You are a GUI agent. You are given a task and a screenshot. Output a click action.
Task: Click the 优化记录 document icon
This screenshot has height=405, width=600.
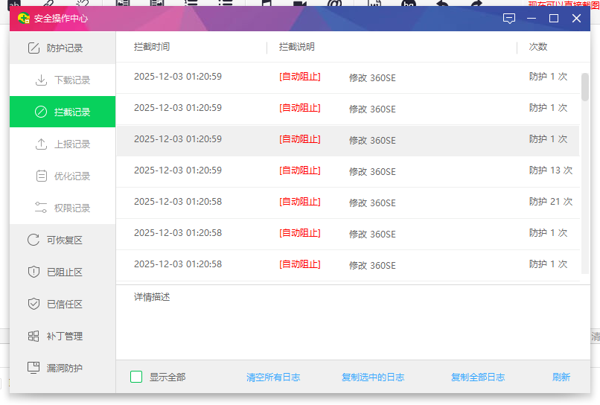tap(42, 176)
